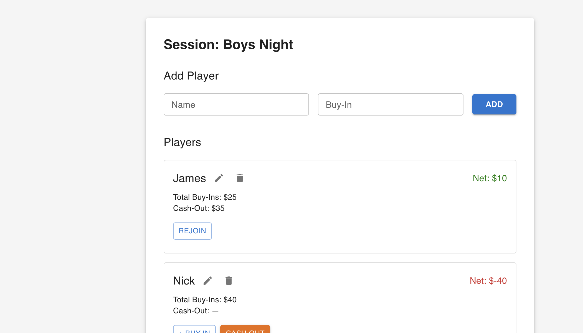Click Nick's + BUY IN button
This screenshot has height=333, width=583.
click(194, 330)
